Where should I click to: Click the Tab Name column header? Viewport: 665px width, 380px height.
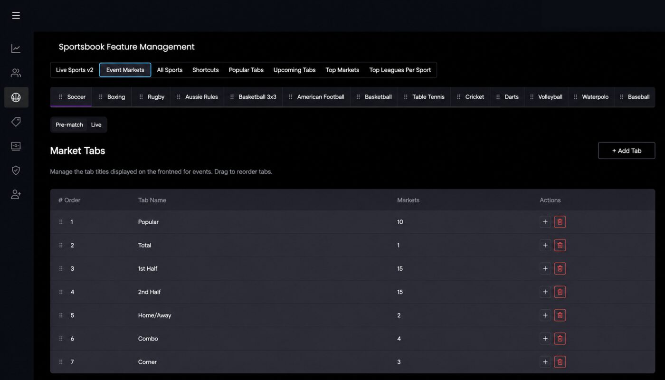[x=152, y=200]
